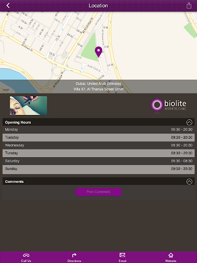Image resolution: width=197 pixels, height=263 pixels.
Task: Select the purple map location pin
Action: 98,52
